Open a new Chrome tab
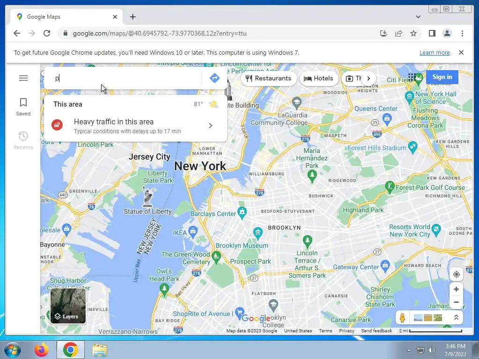479x359 pixels. 132,17
